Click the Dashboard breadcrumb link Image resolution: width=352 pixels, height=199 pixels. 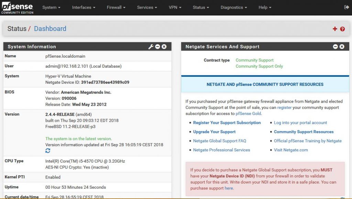50,29
